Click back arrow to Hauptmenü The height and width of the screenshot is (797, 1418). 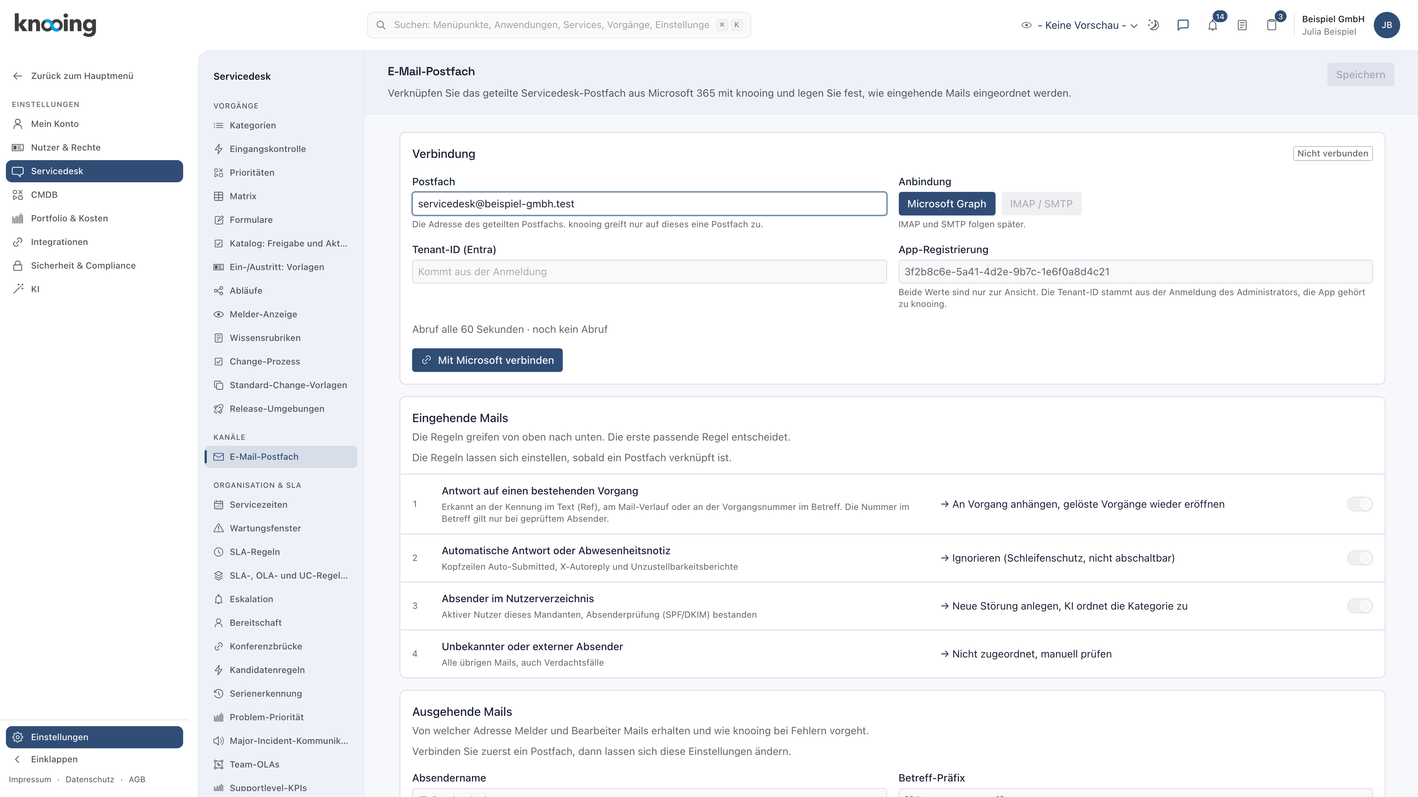click(18, 76)
